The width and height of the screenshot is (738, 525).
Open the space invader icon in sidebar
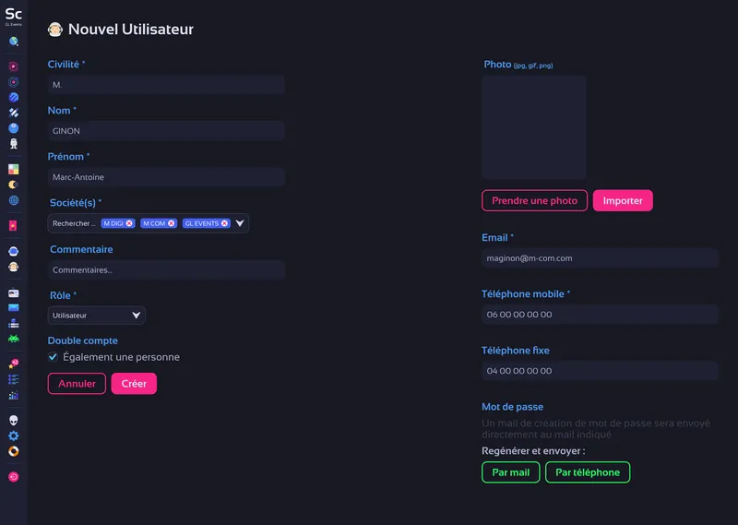pos(14,339)
